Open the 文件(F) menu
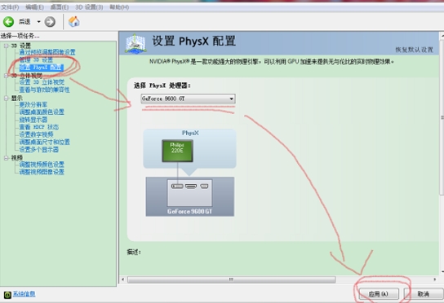This screenshot has width=444, height=303. tap(10, 7)
